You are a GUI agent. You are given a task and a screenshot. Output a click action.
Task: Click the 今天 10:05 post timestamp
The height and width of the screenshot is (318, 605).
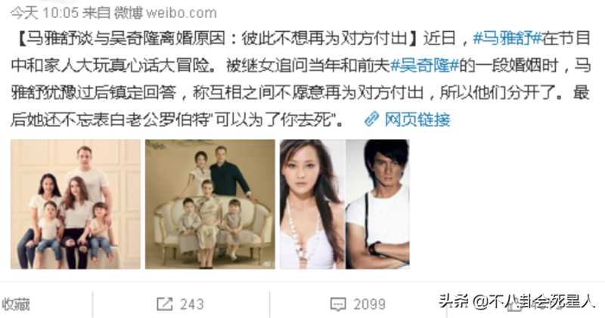pyautogui.click(x=44, y=14)
